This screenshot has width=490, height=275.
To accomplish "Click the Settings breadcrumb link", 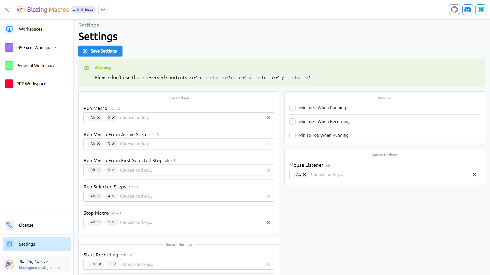I will tap(89, 25).
